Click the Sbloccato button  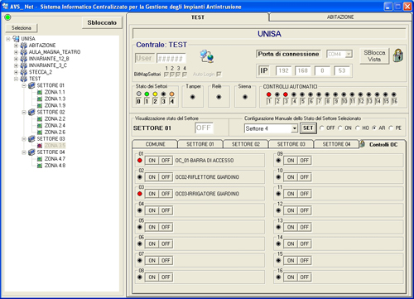pos(102,22)
